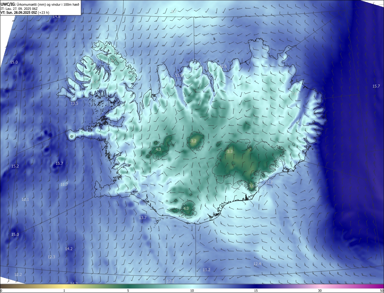This screenshot has width=384, height=293.
Task: Pick the pale cyan colorbar section above 10
Action: tap(192, 286)
